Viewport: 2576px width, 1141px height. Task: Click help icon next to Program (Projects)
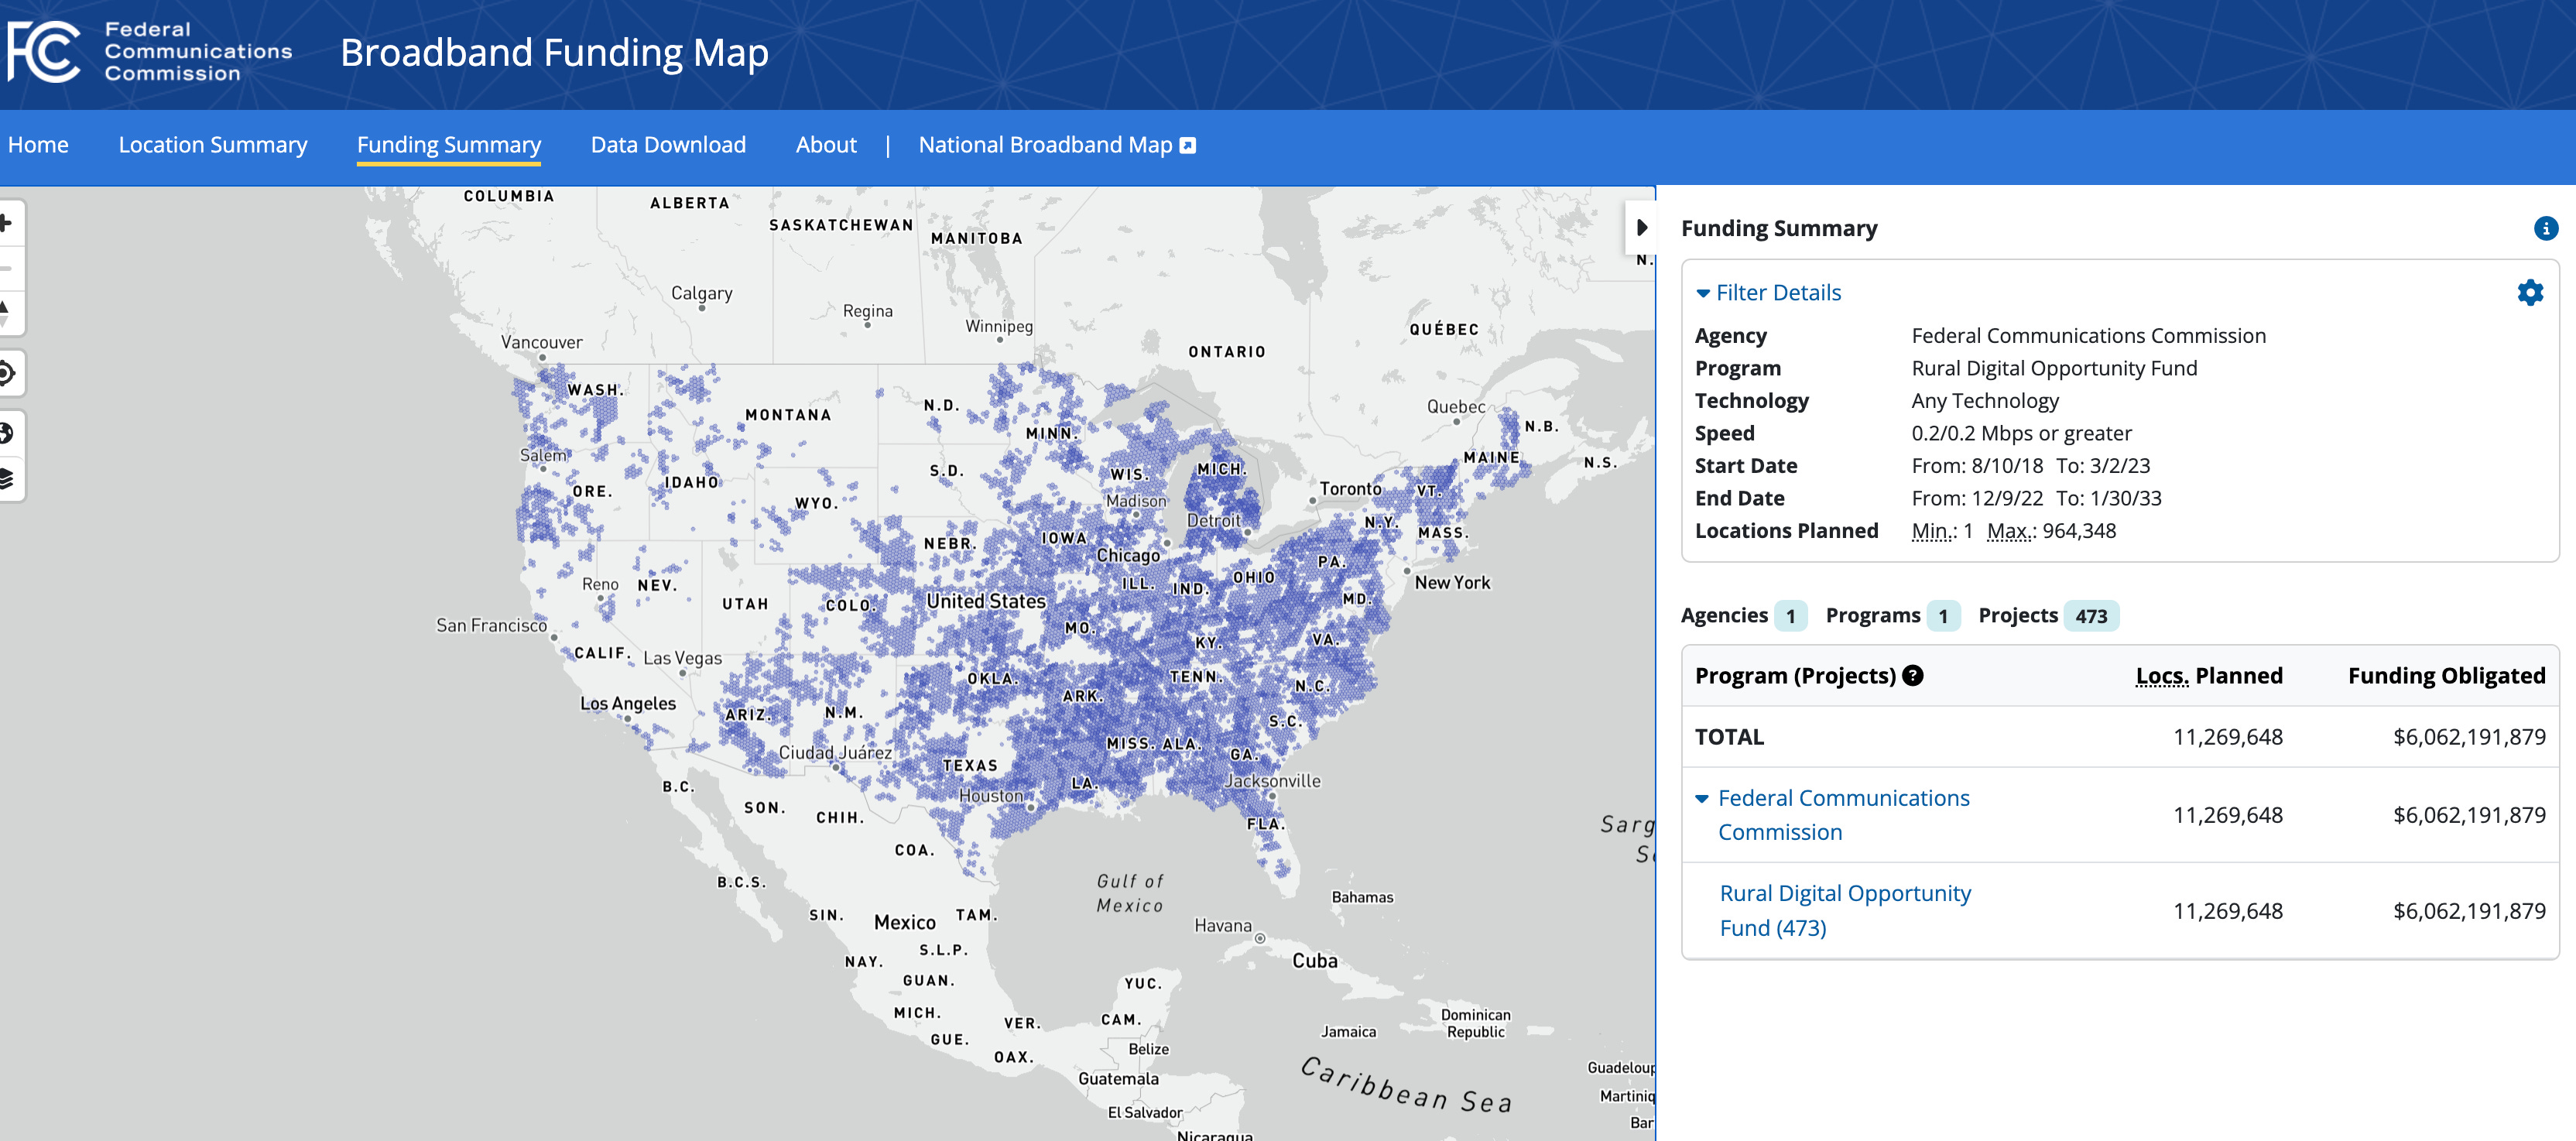pos(1912,675)
